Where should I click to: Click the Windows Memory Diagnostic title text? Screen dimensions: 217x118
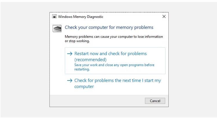81,17
